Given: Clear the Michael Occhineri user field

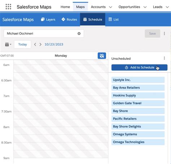Looking at the screenshot, I should (79, 34).
